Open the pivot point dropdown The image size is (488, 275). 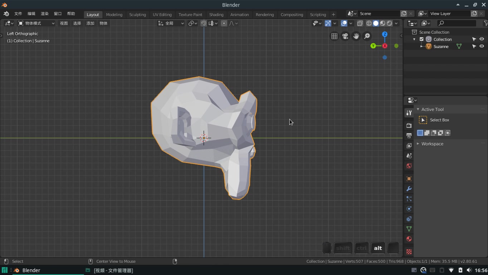coord(193,23)
